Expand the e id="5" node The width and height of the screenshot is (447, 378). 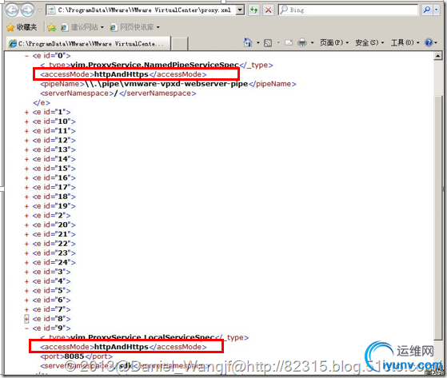point(26,291)
